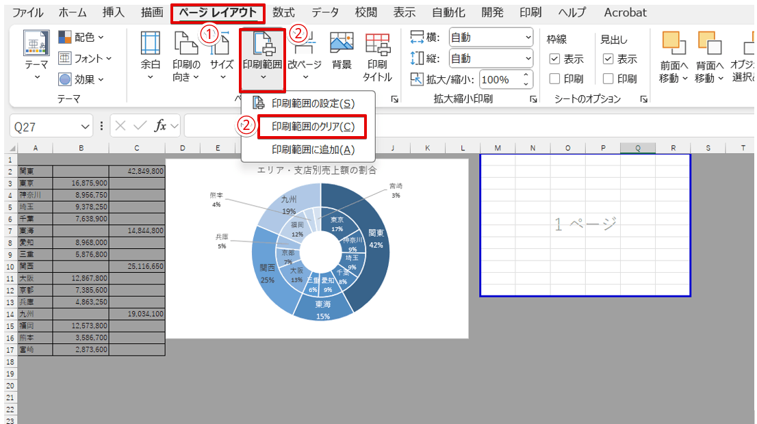
Task: Check the 印刷 box under 見出し
Action: 608,78
